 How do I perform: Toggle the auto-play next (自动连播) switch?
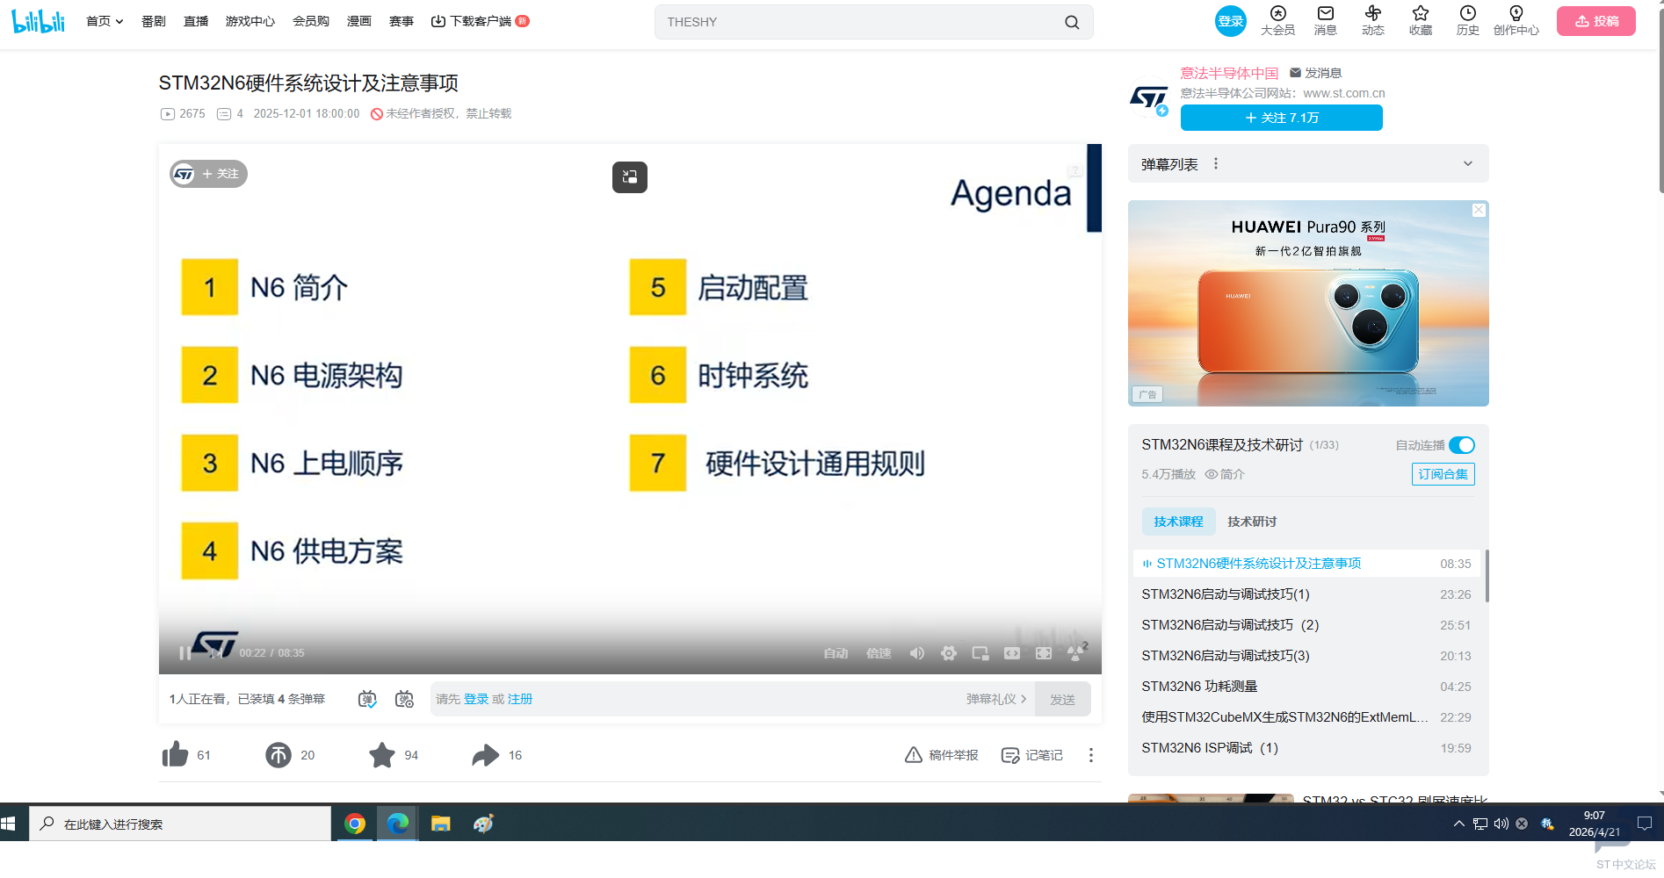coord(1462,445)
